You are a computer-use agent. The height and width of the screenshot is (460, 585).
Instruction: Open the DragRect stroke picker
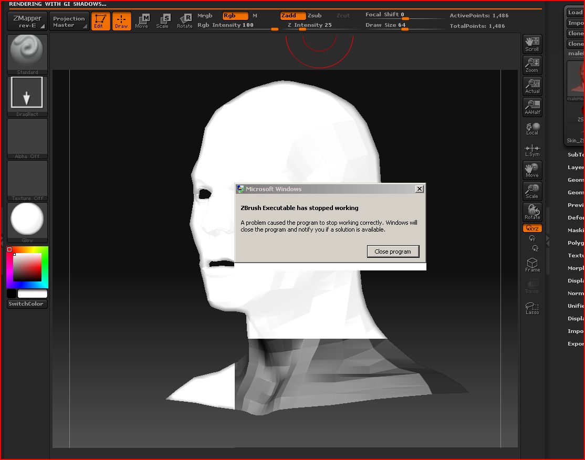click(27, 97)
